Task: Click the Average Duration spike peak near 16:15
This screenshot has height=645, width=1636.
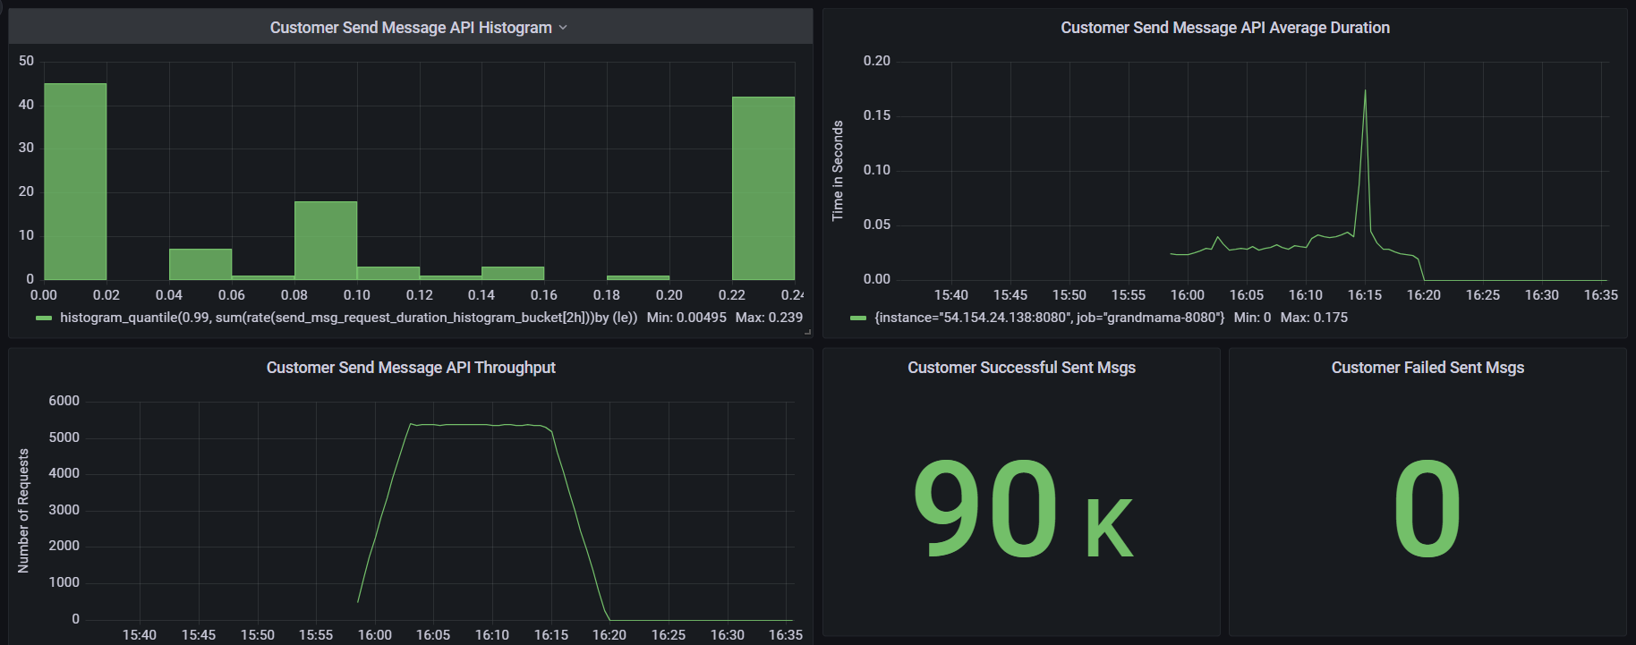Action: coord(1365,91)
